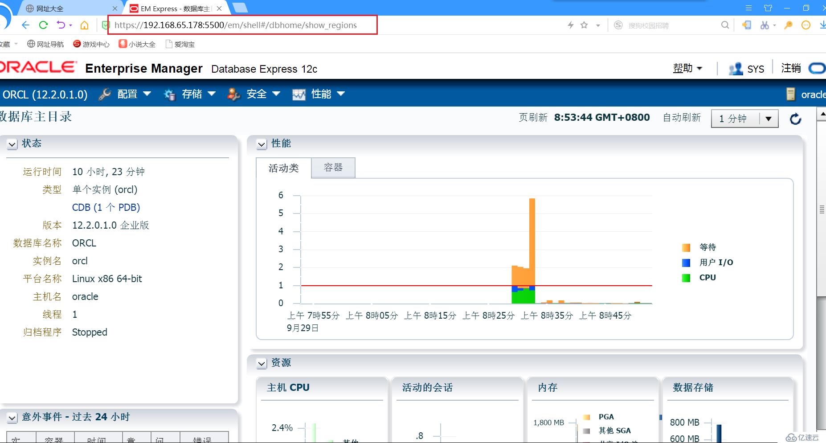Click the circular page refresh icon beside 自动刷新
826x443 pixels.
tap(795, 119)
